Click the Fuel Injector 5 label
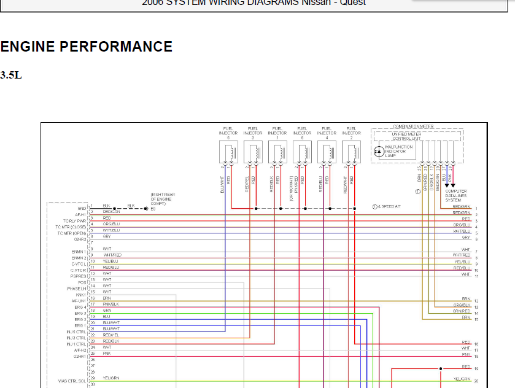This screenshot has height=388, width=515. point(228,133)
